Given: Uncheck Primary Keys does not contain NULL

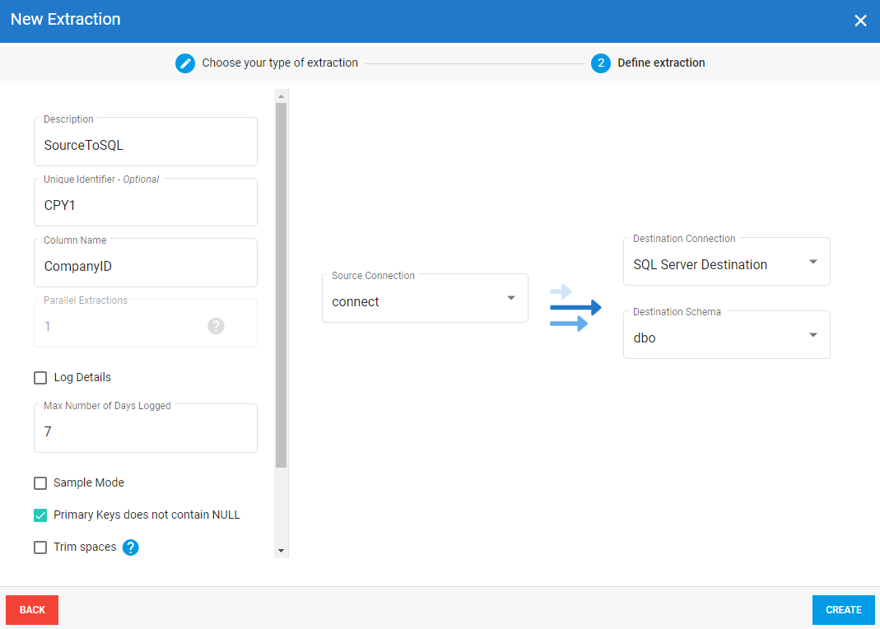Looking at the screenshot, I should pyautogui.click(x=40, y=515).
